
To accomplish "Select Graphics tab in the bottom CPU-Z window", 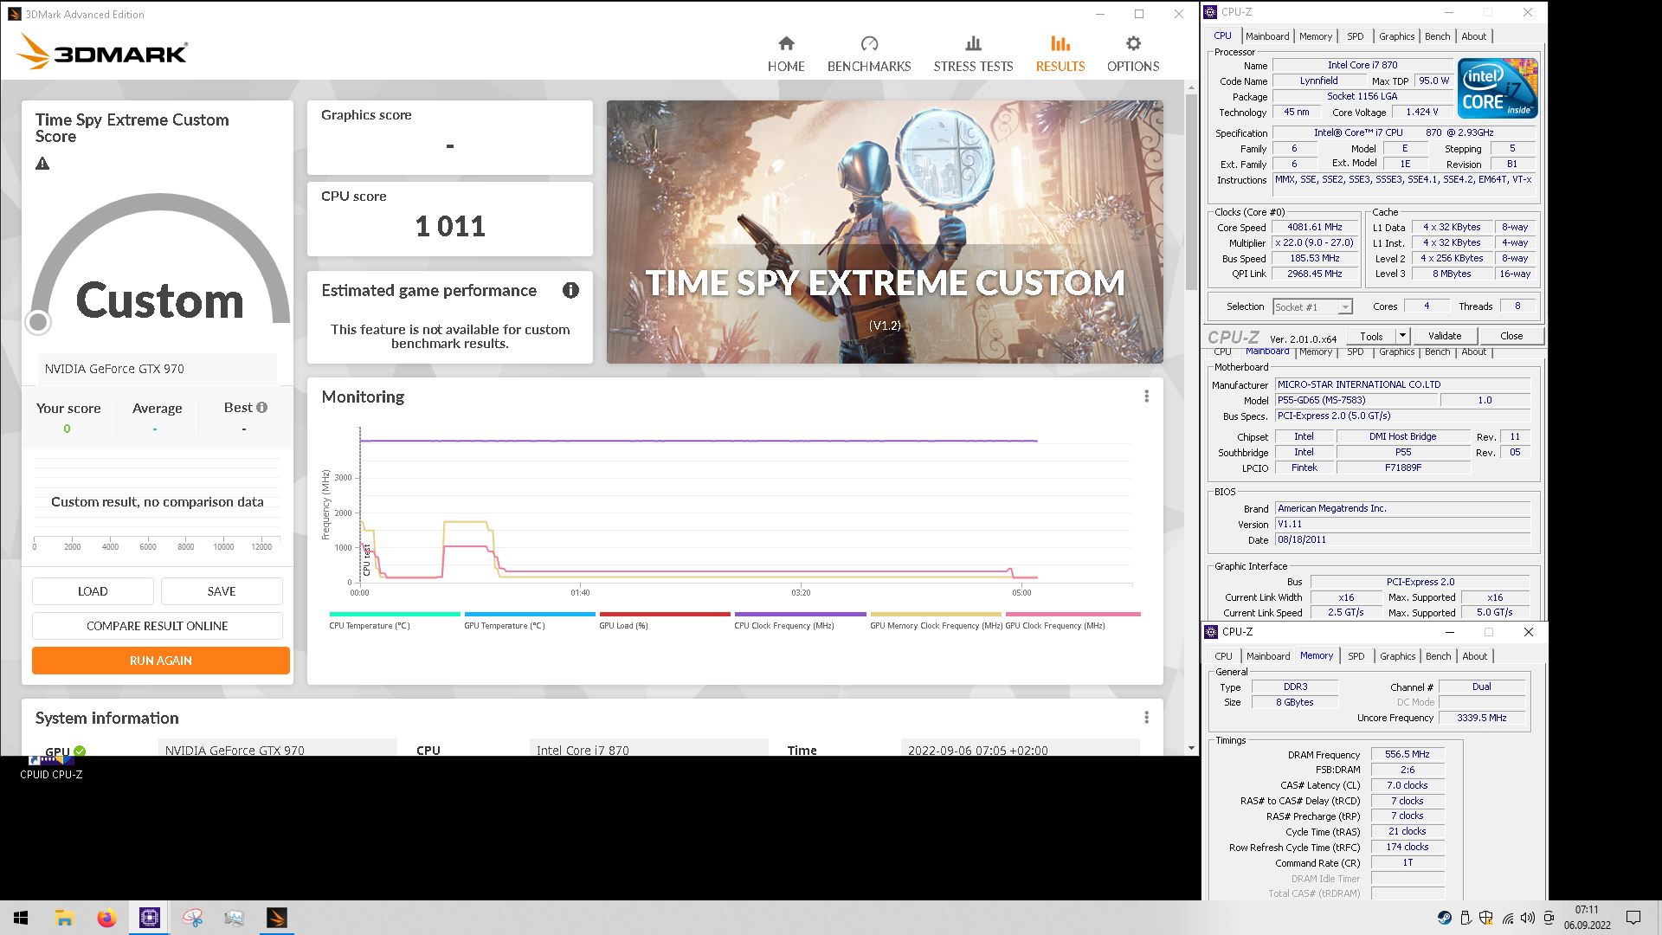I will pos(1397,656).
